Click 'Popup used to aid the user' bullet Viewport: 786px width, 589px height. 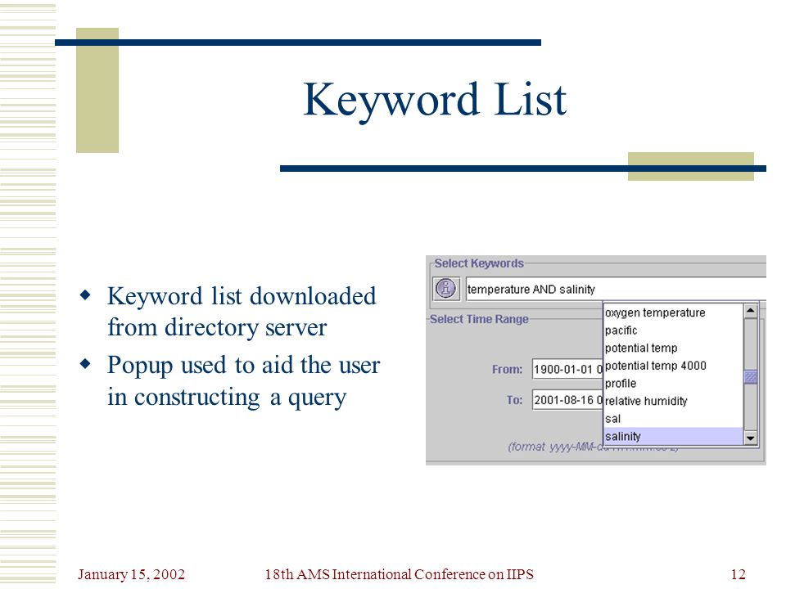[244, 380]
